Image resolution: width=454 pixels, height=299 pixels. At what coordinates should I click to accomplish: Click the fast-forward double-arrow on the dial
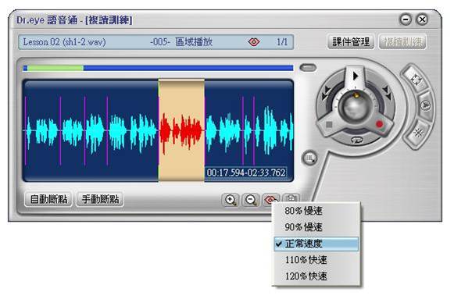387,92
